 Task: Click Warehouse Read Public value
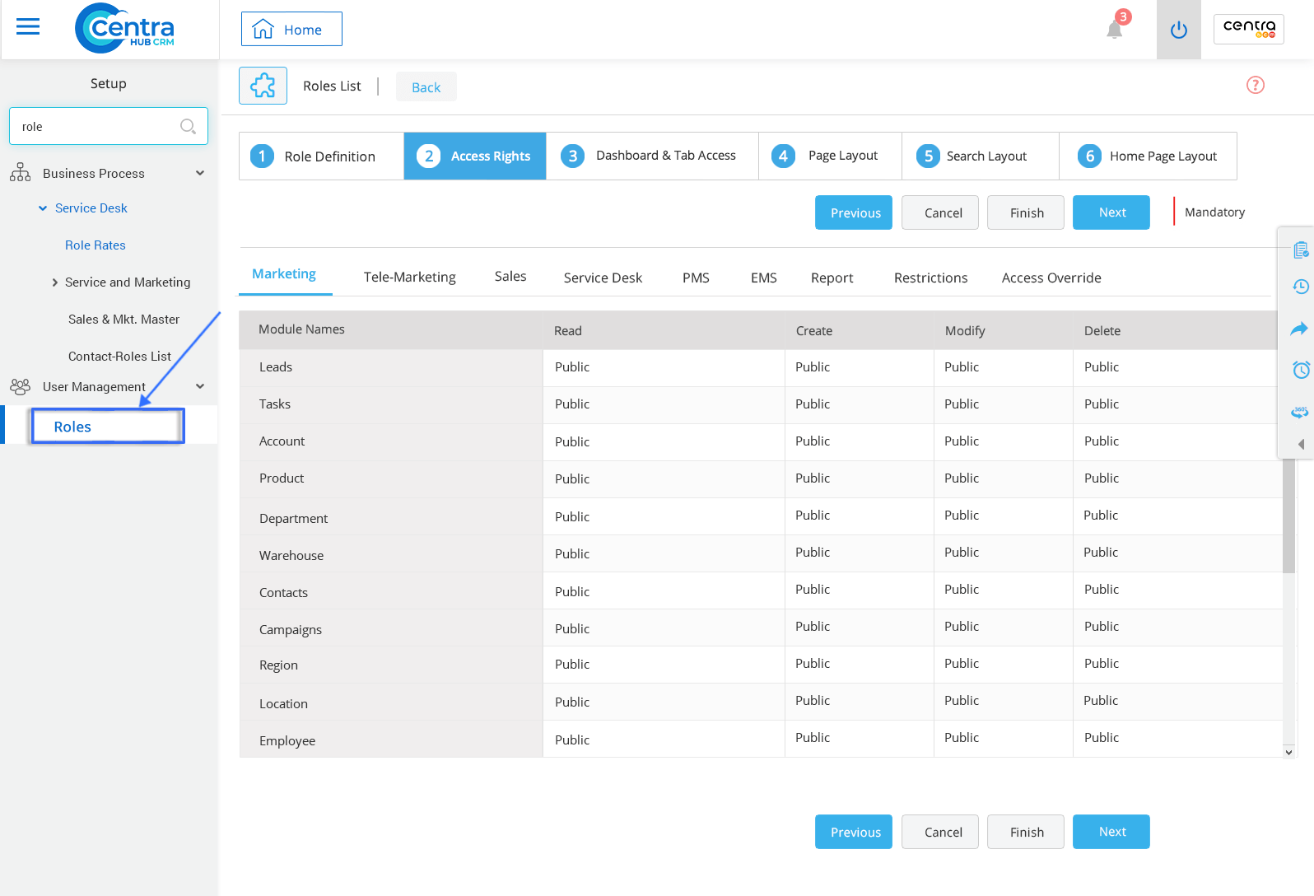[x=572, y=554]
